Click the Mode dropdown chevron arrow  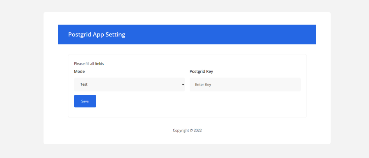click(x=183, y=85)
